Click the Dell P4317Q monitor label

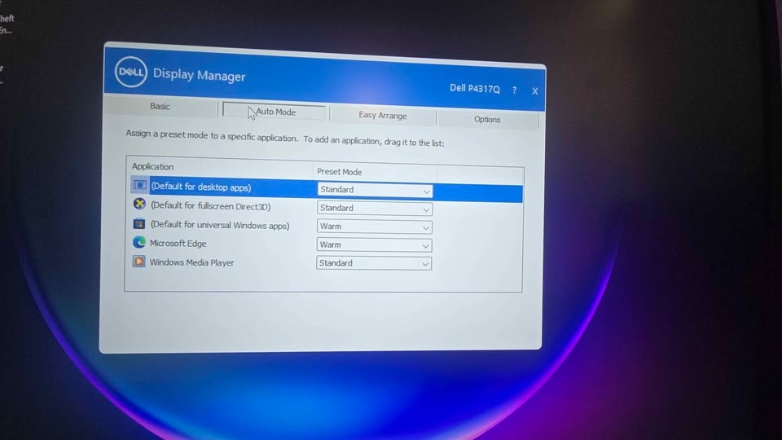474,88
